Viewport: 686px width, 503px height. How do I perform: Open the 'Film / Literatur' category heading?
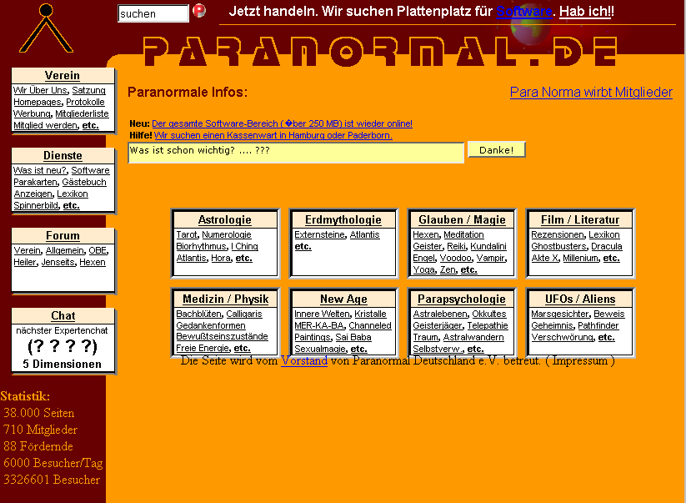click(580, 219)
